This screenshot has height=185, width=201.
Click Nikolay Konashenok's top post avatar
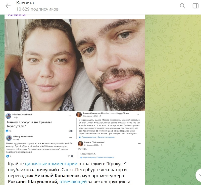click(8, 116)
